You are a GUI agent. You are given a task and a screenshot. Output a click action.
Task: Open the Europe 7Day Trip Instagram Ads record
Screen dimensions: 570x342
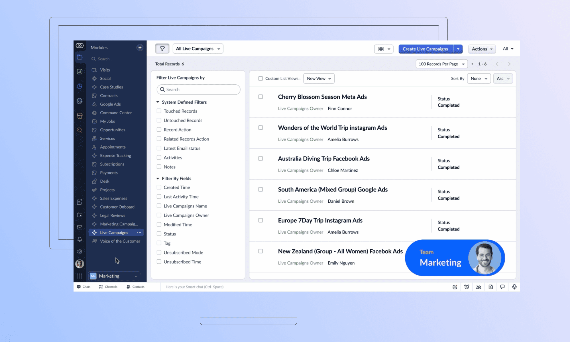320,220
